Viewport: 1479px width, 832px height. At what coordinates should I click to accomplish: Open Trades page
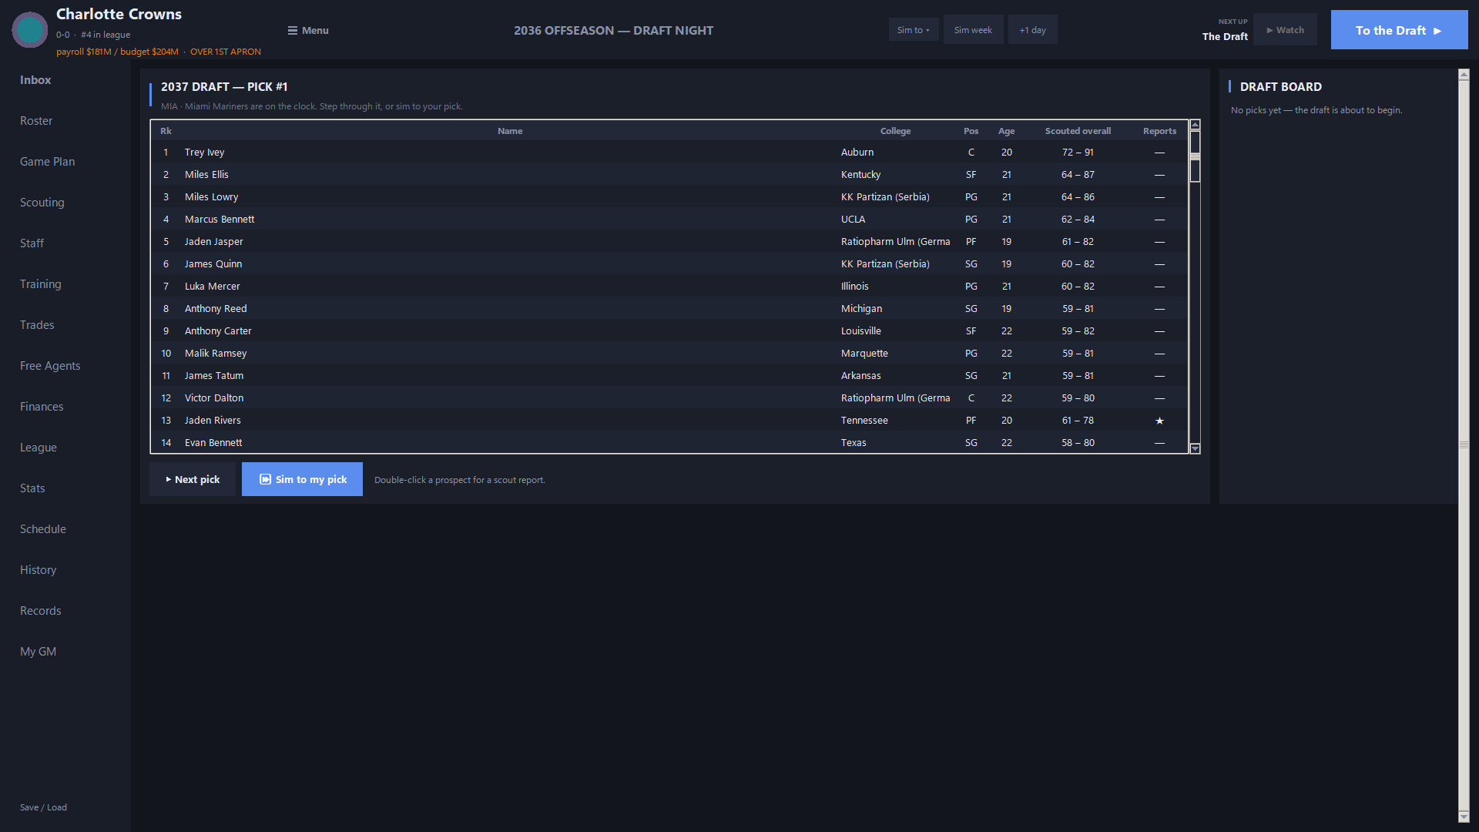(x=37, y=325)
